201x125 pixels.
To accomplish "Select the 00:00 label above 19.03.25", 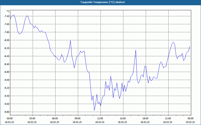I will click(x=191, y=118).
